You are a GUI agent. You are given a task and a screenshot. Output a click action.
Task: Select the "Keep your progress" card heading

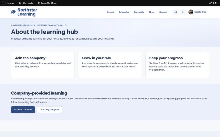point(166,58)
